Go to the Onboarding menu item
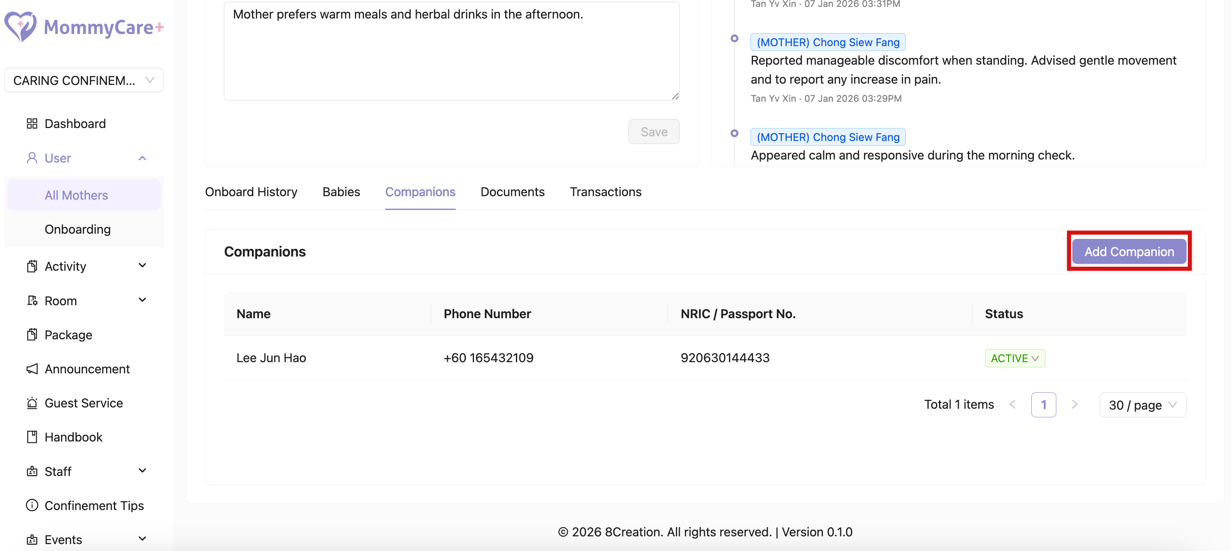This screenshot has width=1231, height=551. [77, 229]
